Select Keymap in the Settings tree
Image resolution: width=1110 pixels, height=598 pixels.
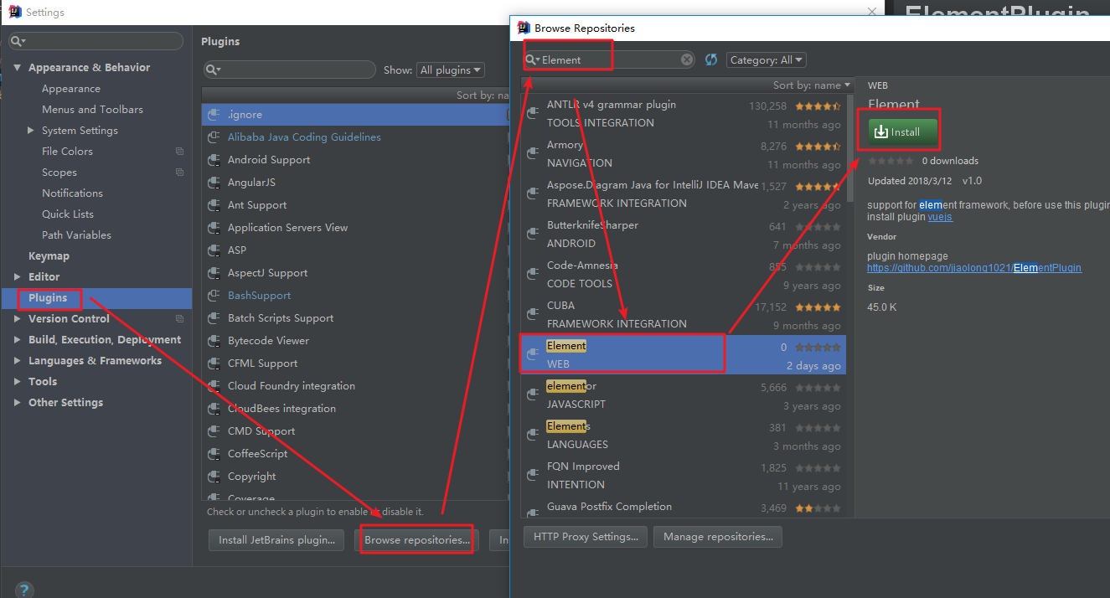click(49, 255)
